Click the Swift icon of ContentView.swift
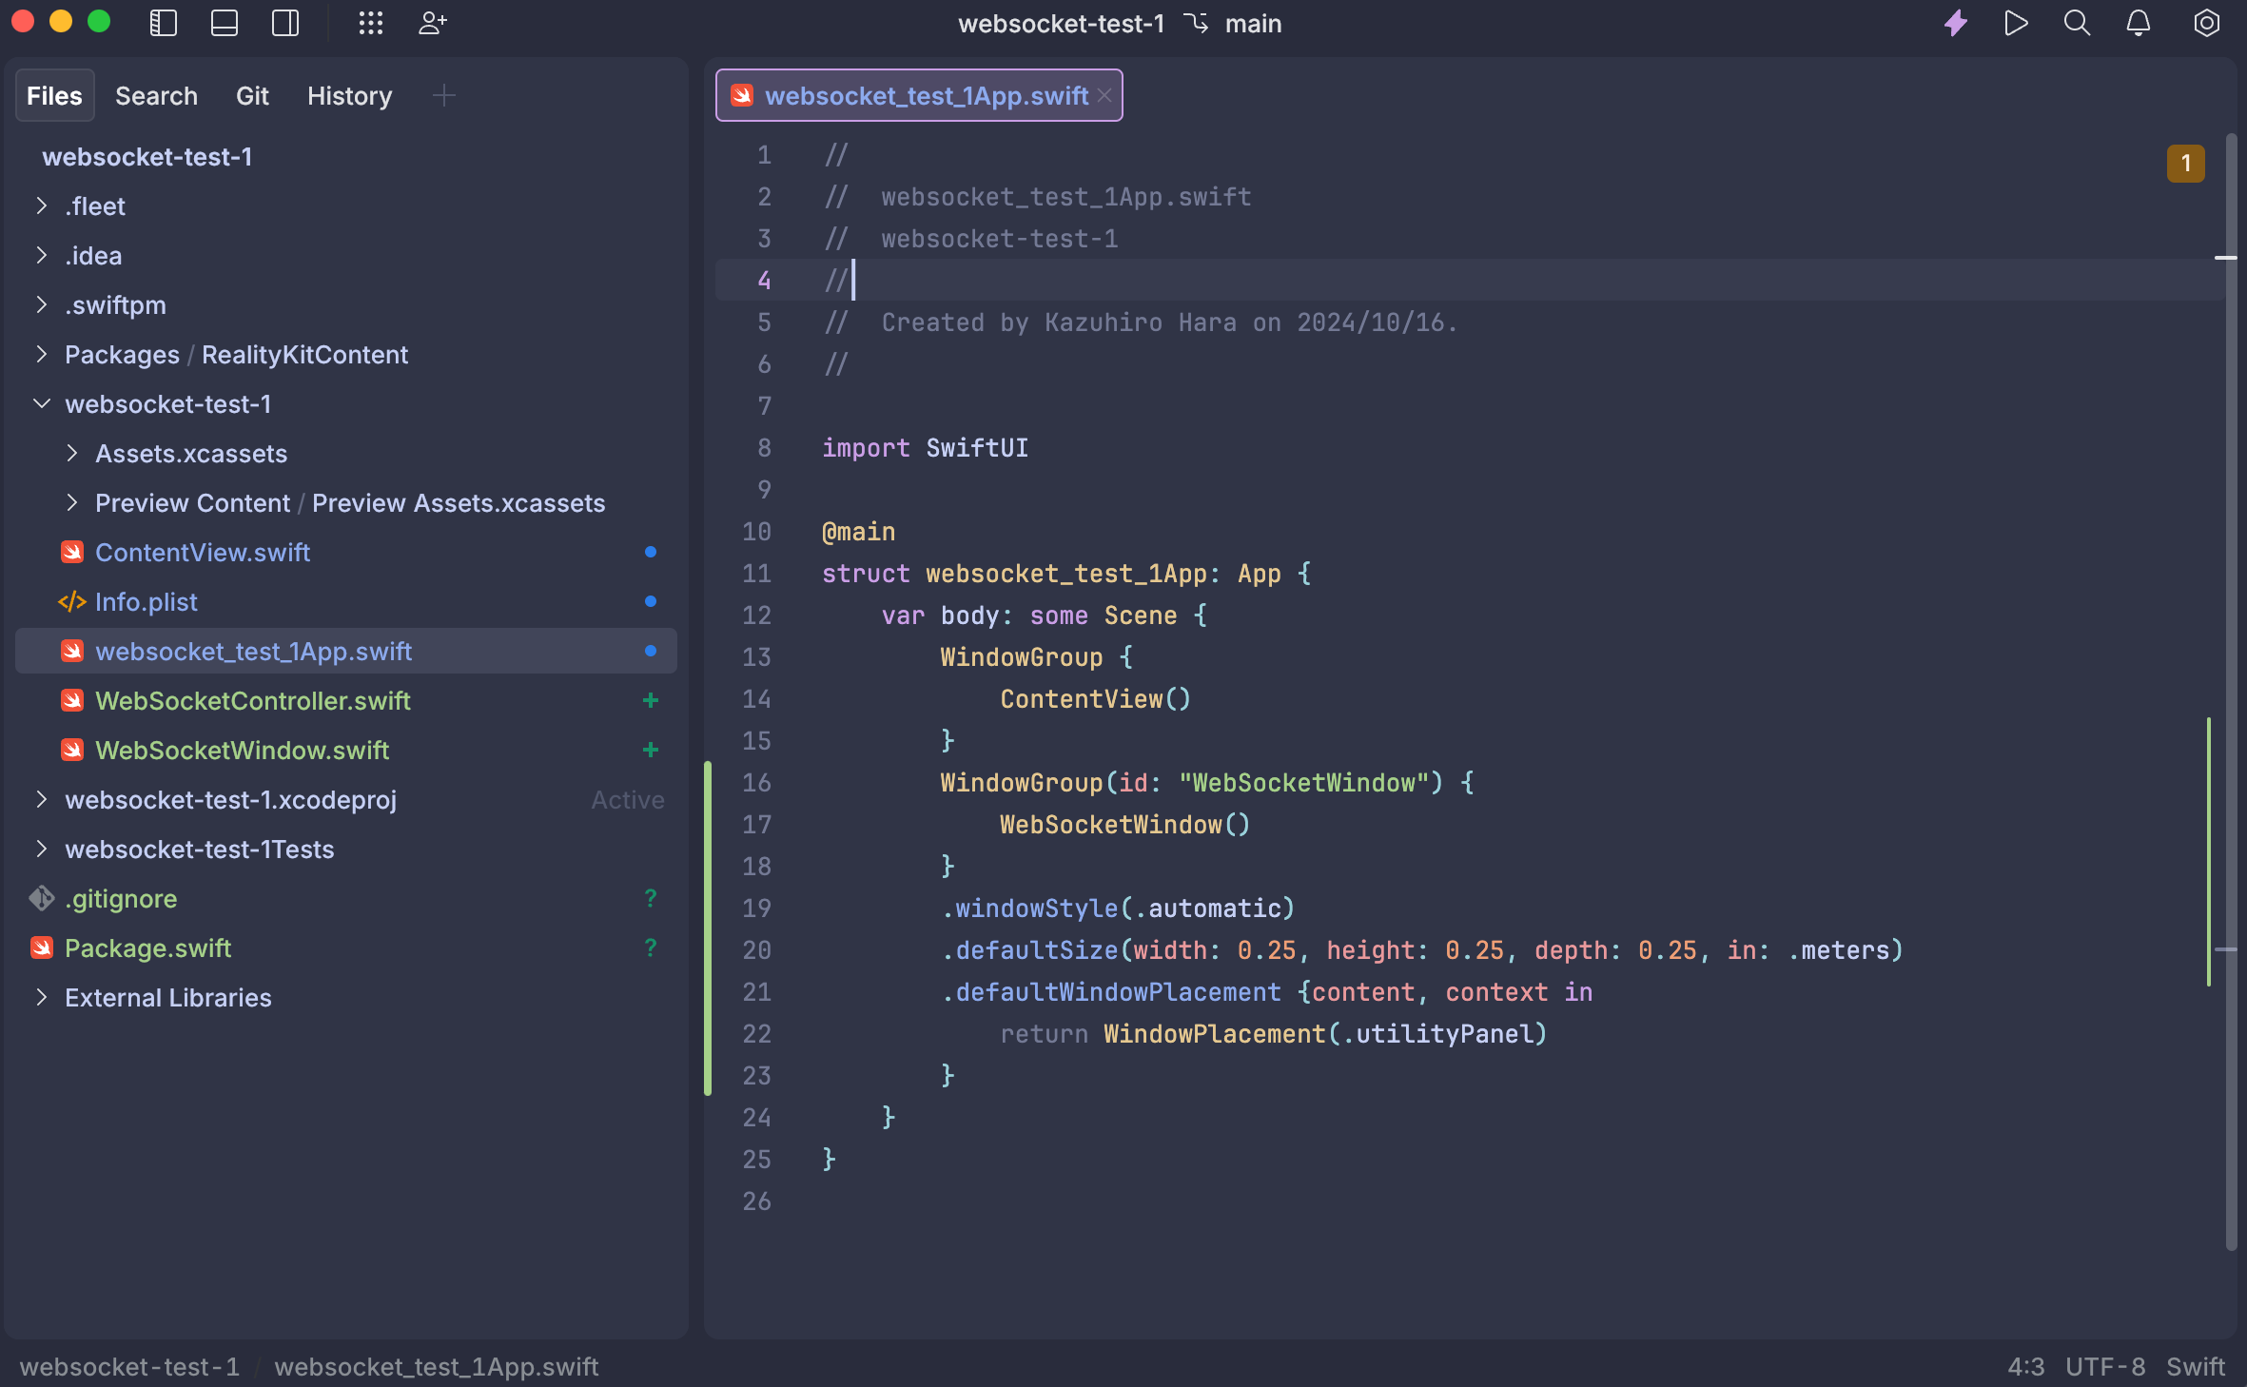The height and width of the screenshot is (1387, 2247). coord(72,552)
